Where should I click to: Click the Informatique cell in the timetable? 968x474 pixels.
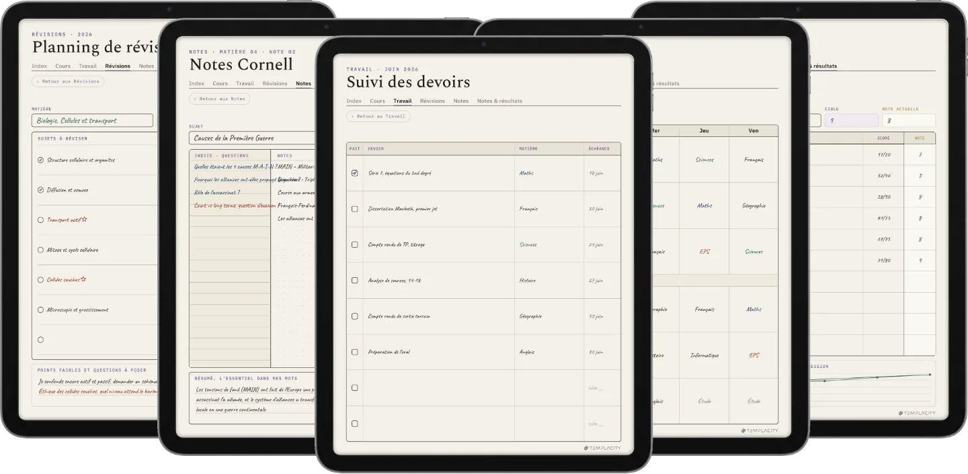point(704,356)
